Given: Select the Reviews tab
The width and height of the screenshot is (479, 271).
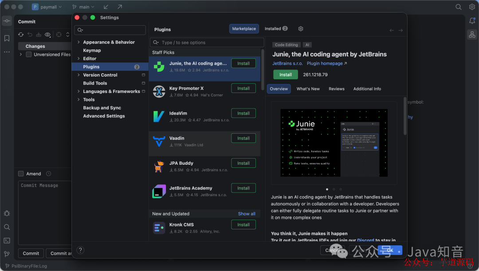Looking at the screenshot, I should pos(336,89).
